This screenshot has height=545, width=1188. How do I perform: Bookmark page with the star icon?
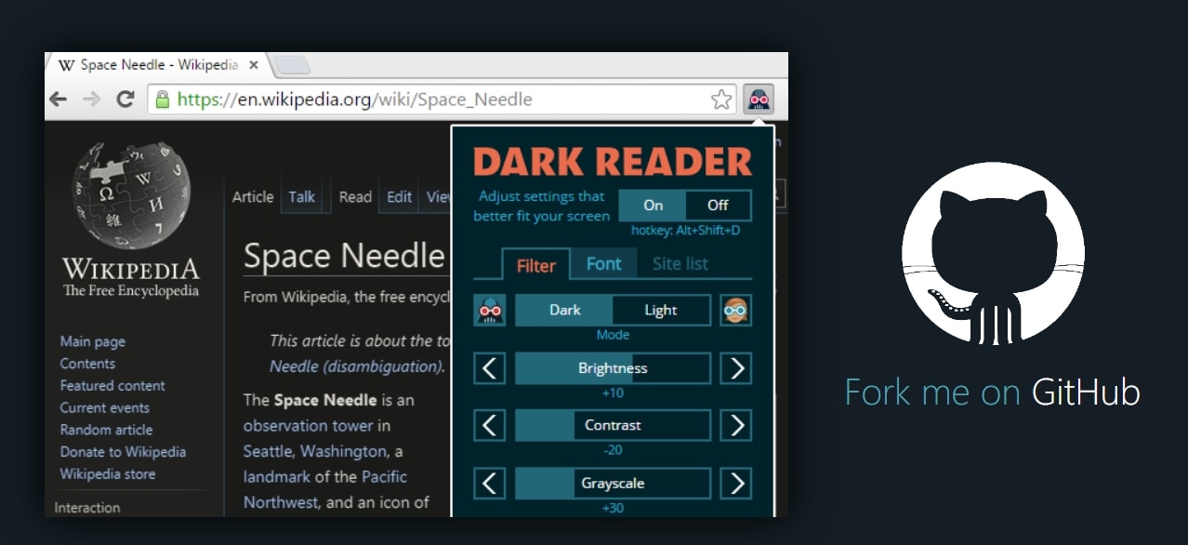coord(721,100)
